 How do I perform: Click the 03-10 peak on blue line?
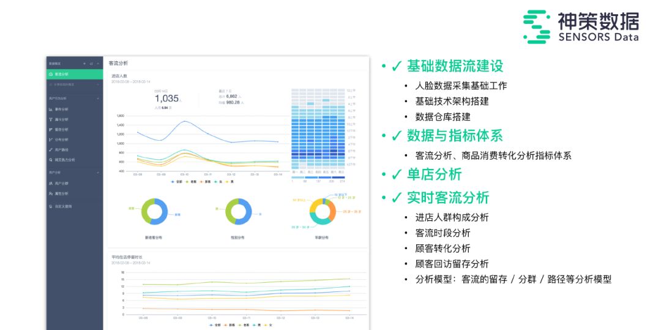185,121
